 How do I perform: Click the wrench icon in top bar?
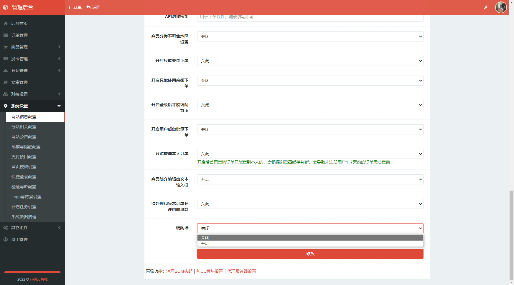[485, 7]
